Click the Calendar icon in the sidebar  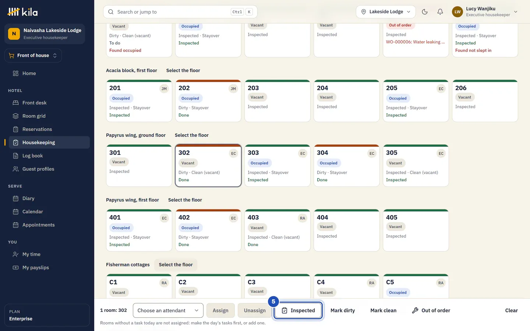(x=16, y=211)
